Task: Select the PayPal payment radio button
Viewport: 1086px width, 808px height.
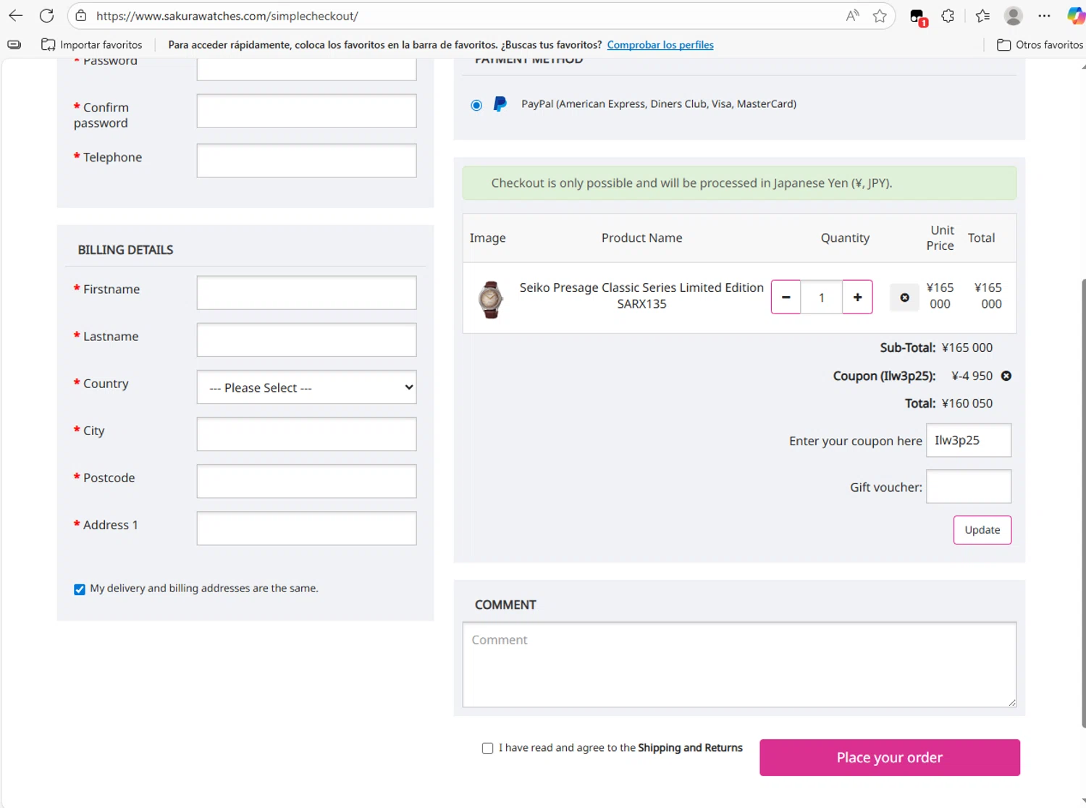Action: click(476, 105)
